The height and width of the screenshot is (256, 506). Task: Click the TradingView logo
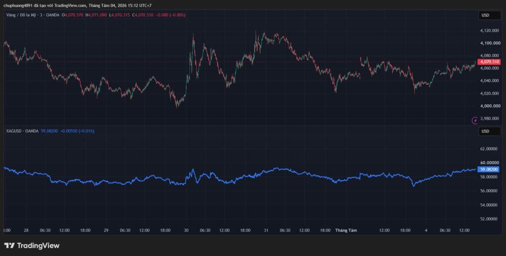32,245
